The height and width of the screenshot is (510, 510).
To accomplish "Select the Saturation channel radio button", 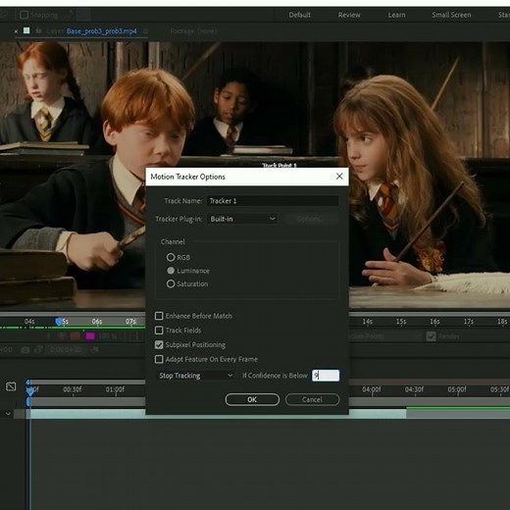I will [x=171, y=283].
